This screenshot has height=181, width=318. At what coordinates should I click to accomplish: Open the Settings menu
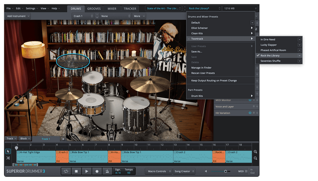tap(32, 8)
